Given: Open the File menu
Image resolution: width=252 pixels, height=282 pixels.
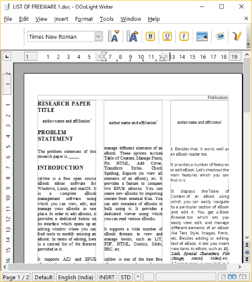Looking at the screenshot, I should (x=8, y=19).
